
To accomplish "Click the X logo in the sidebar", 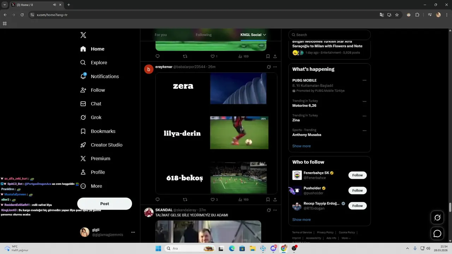I will click(x=83, y=35).
